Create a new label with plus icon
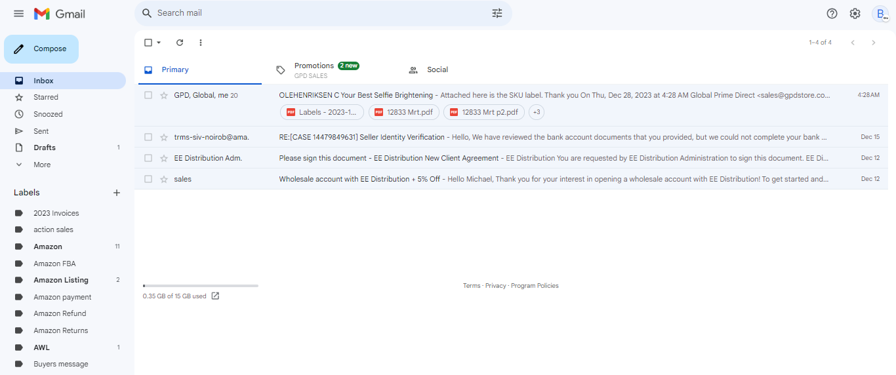Screen dimensions: 896x375 (117, 193)
